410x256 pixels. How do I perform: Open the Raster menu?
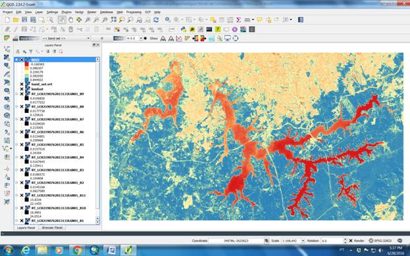pyautogui.click(x=91, y=12)
